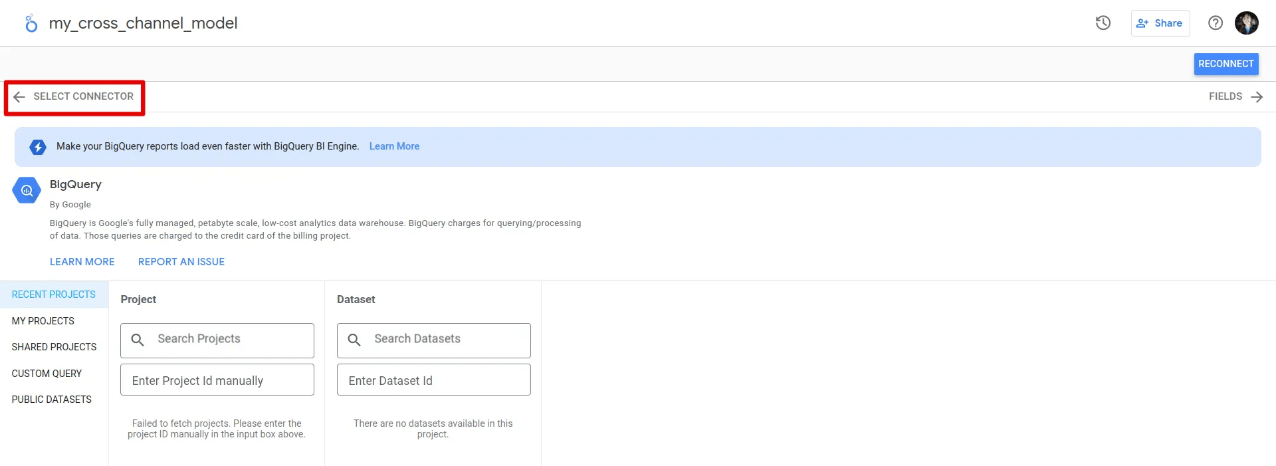Open the BI Engine Learn More link
The image size is (1276, 466).
[394, 146]
